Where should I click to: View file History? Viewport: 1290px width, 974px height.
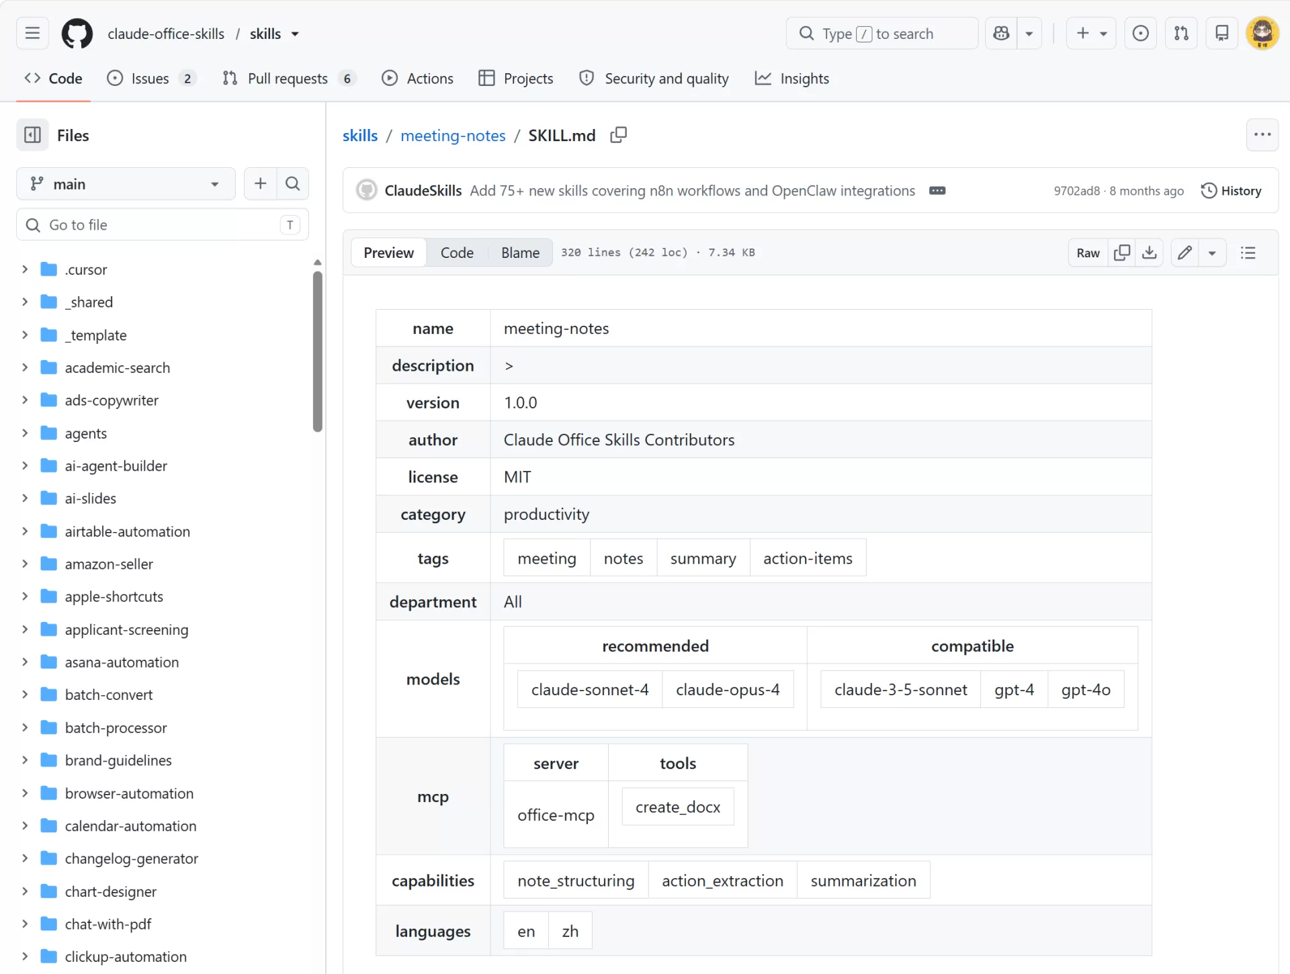[x=1231, y=191]
